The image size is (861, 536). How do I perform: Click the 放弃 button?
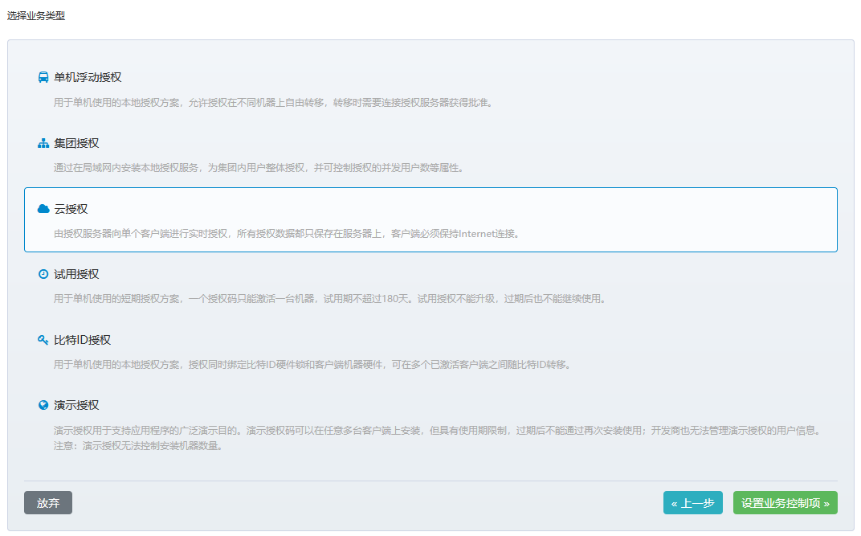click(47, 502)
